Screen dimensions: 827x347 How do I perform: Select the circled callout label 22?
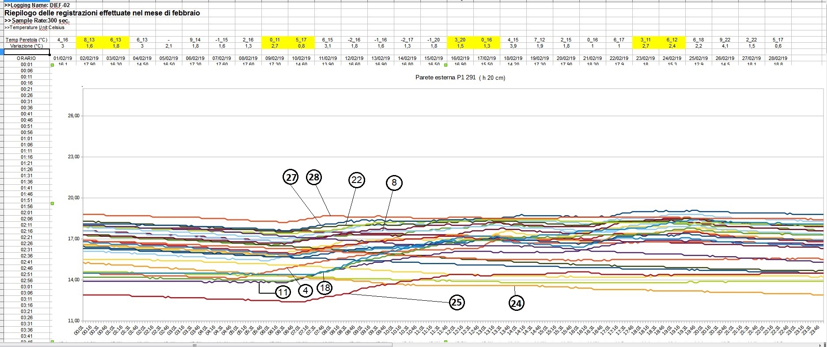click(x=356, y=180)
